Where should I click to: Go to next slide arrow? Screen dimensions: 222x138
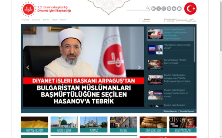point(139,68)
